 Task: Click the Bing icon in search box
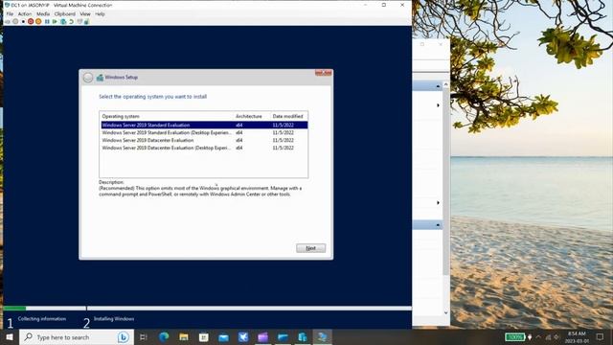124,336
